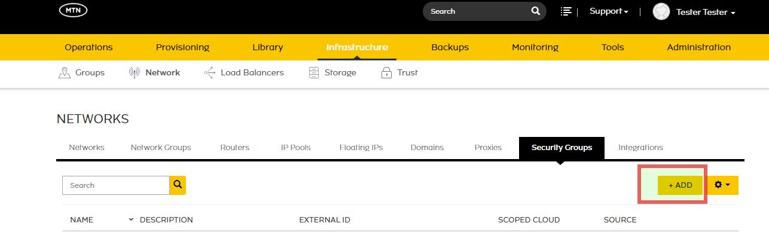
Task: Click the Load Balancers icon
Action: (x=209, y=73)
